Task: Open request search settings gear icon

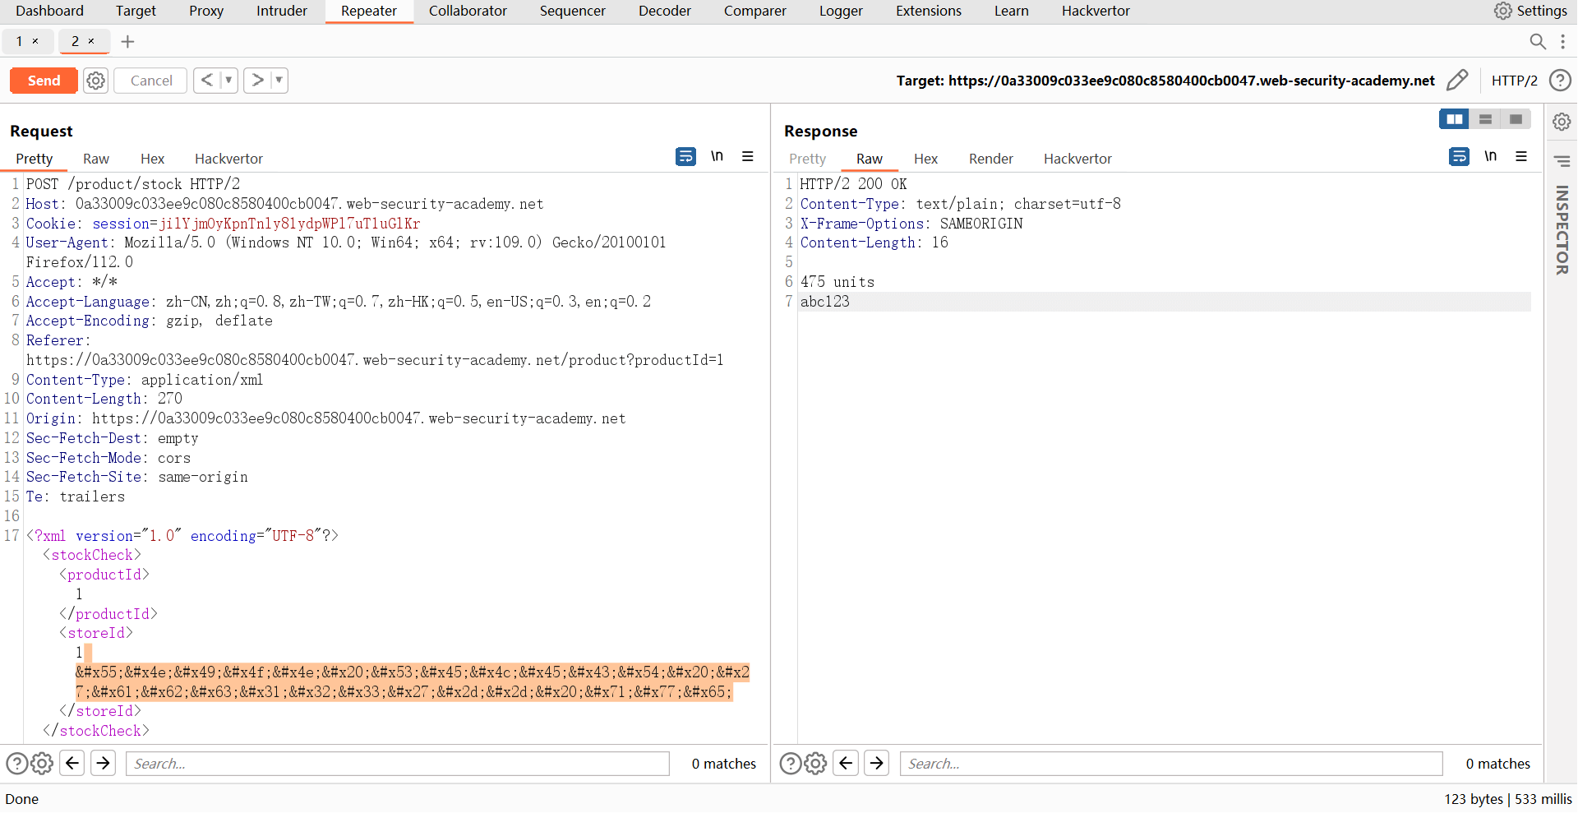Action: [43, 764]
